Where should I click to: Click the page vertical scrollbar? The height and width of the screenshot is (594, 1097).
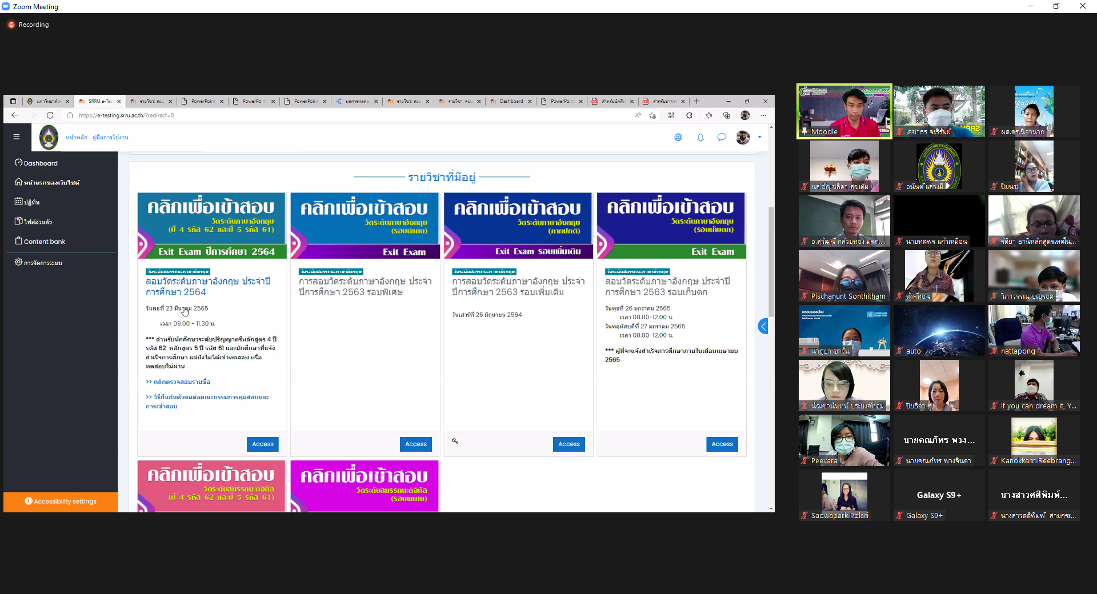771,263
